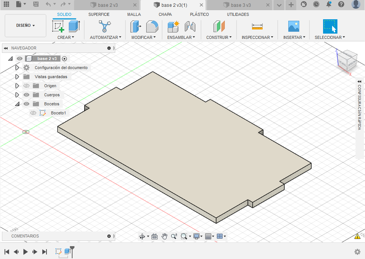Open the insert image tool

(294, 26)
